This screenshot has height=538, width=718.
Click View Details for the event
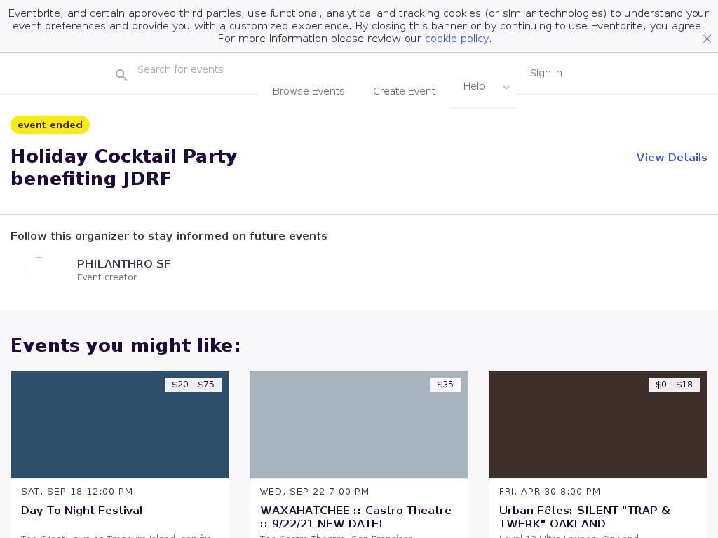click(671, 158)
